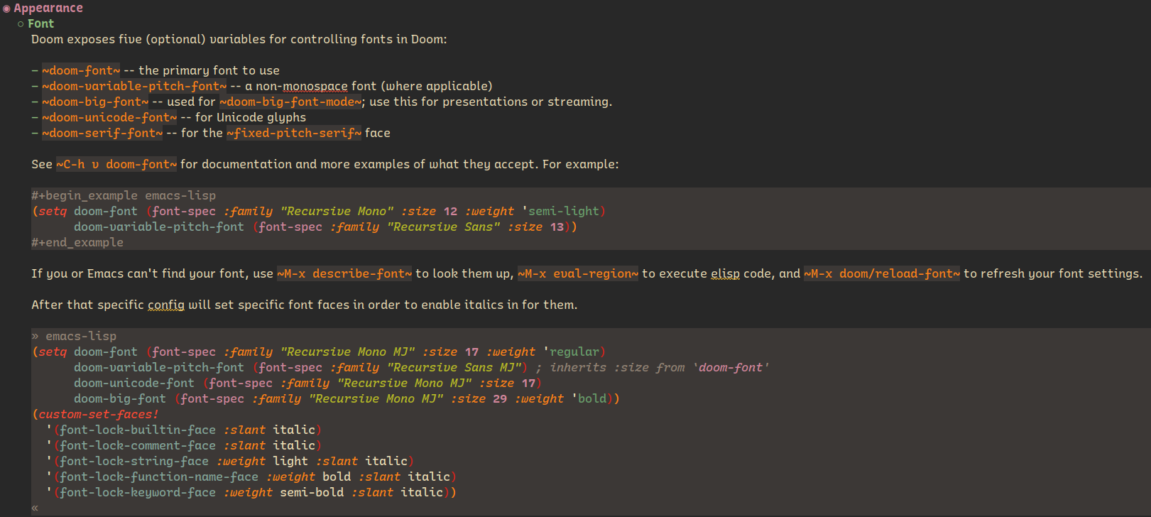Click font-lock-builtin-face line

pos(184,430)
